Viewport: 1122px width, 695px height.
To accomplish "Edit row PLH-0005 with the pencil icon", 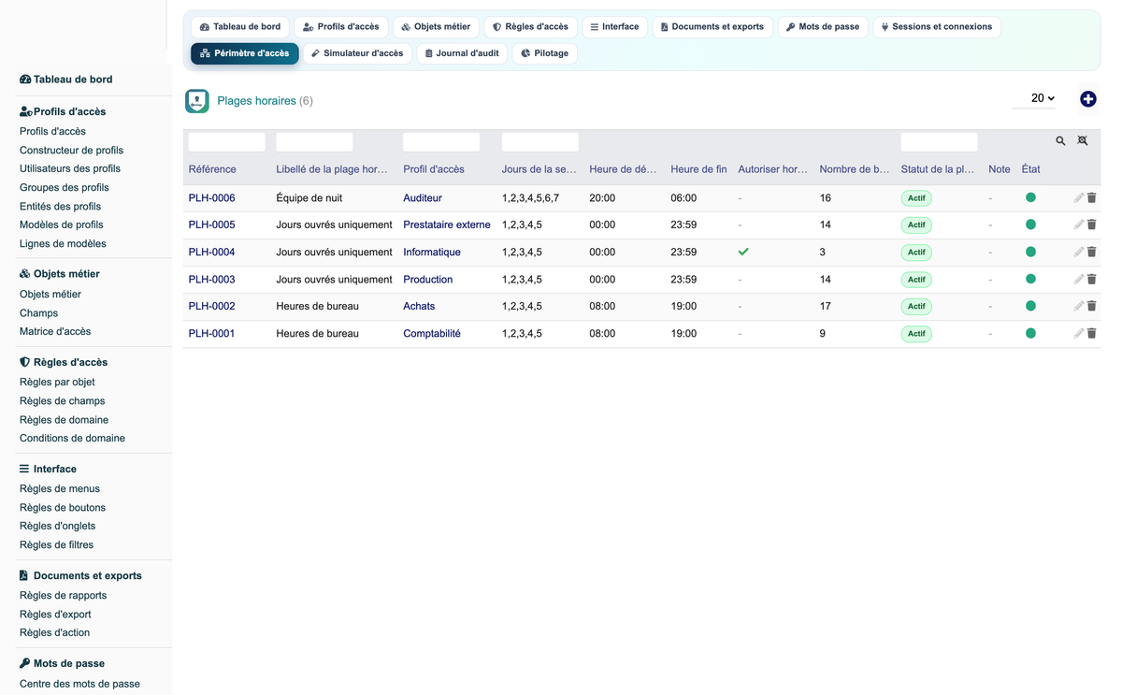I will click(x=1079, y=224).
